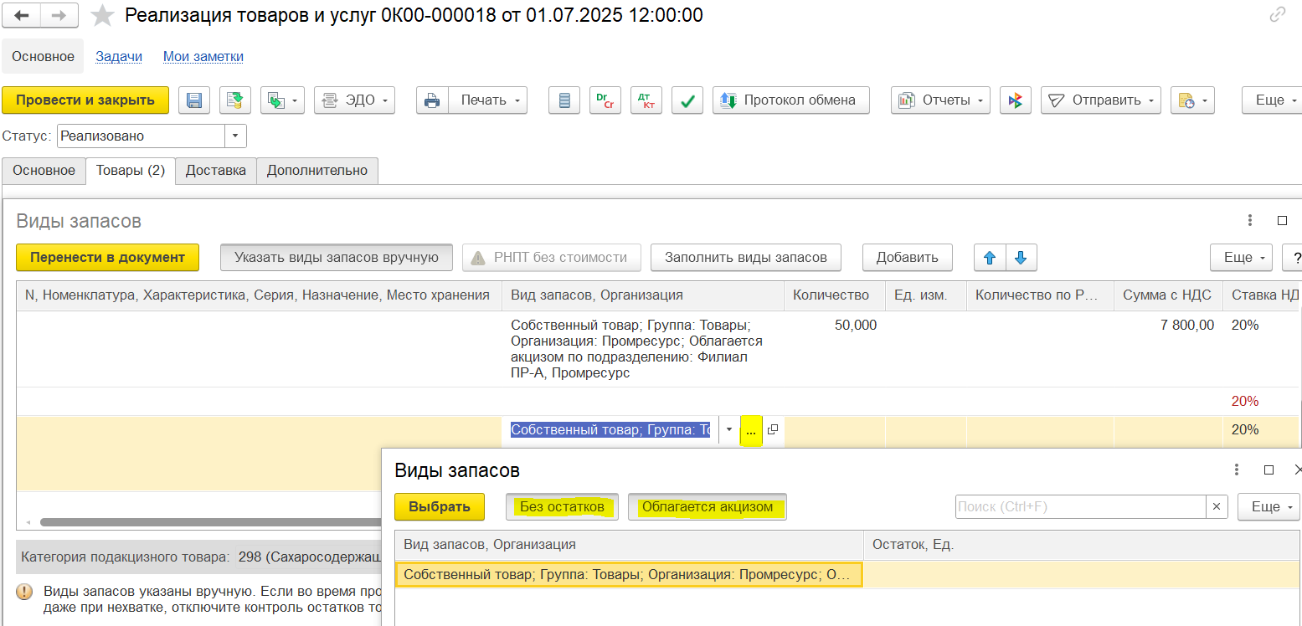Click the Количество column header
This screenshot has width=1302, height=626.
[834, 295]
